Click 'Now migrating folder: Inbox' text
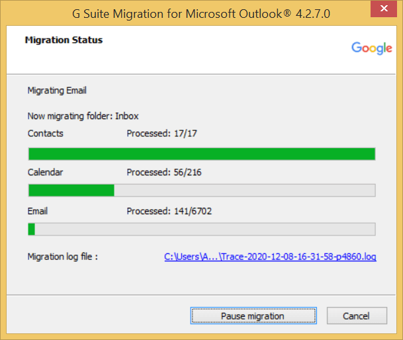 tap(83, 116)
